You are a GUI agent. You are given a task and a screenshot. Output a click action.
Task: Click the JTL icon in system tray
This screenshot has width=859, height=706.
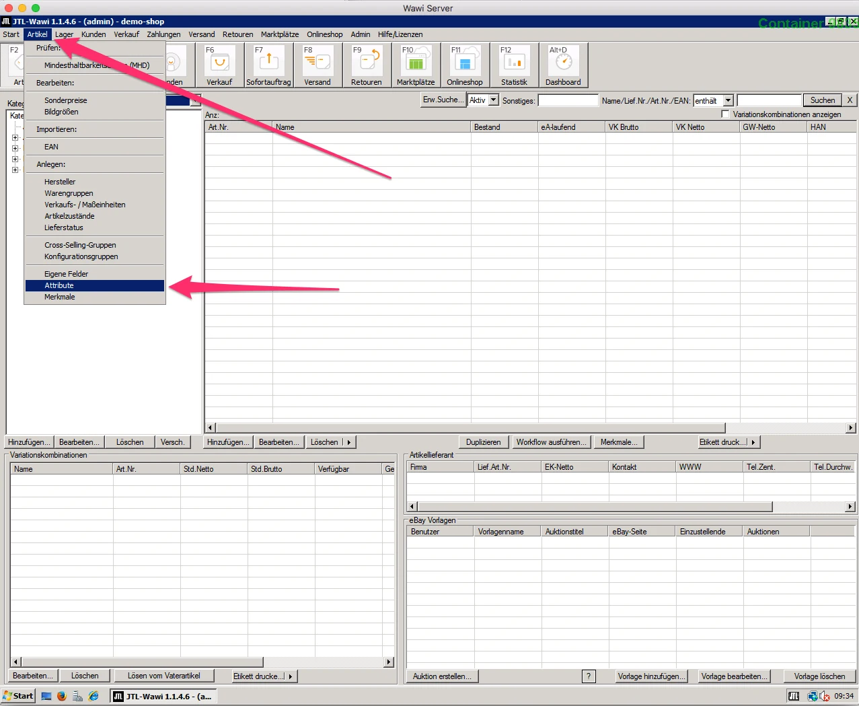[794, 696]
